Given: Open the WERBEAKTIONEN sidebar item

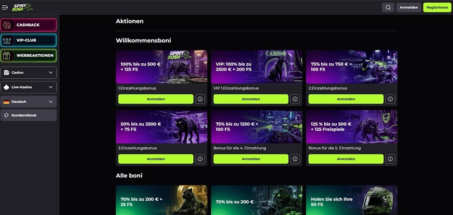Looking at the screenshot, I should (29, 55).
